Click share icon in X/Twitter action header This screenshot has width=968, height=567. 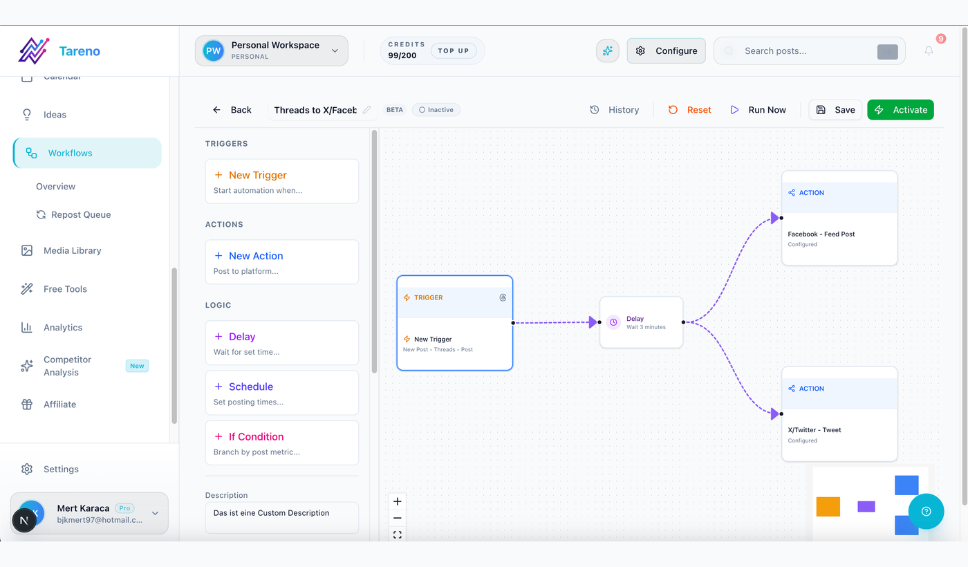pyautogui.click(x=792, y=389)
